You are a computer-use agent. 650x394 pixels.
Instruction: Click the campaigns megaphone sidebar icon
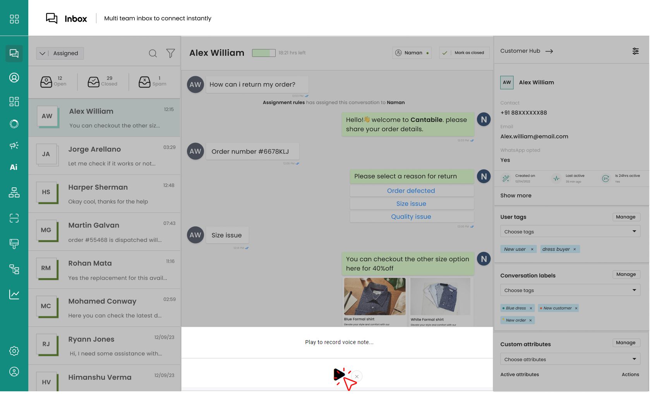14,146
